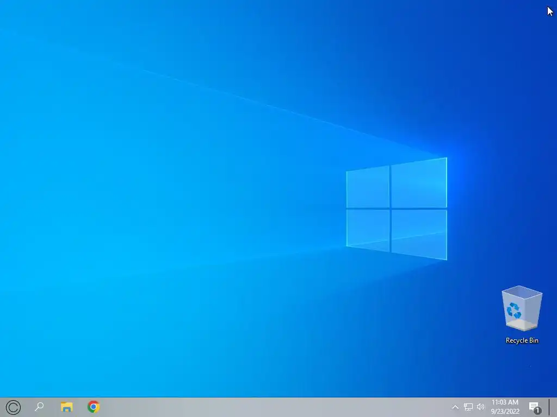Open network status tray icon
Screen dimensions: 557x417
tap(468, 407)
